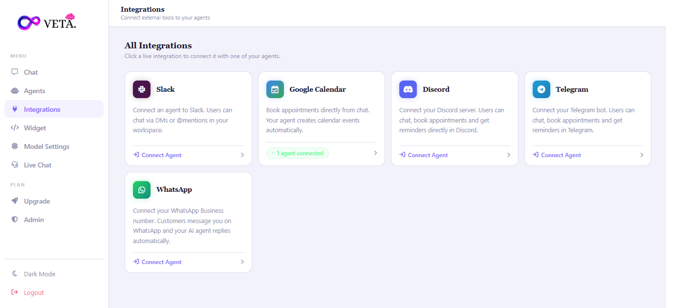Viewport: 690px width, 308px height.
Task: Click the Chat speech bubble icon
Action: pos(15,72)
